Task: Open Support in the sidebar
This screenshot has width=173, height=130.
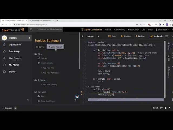Action: point(13,71)
